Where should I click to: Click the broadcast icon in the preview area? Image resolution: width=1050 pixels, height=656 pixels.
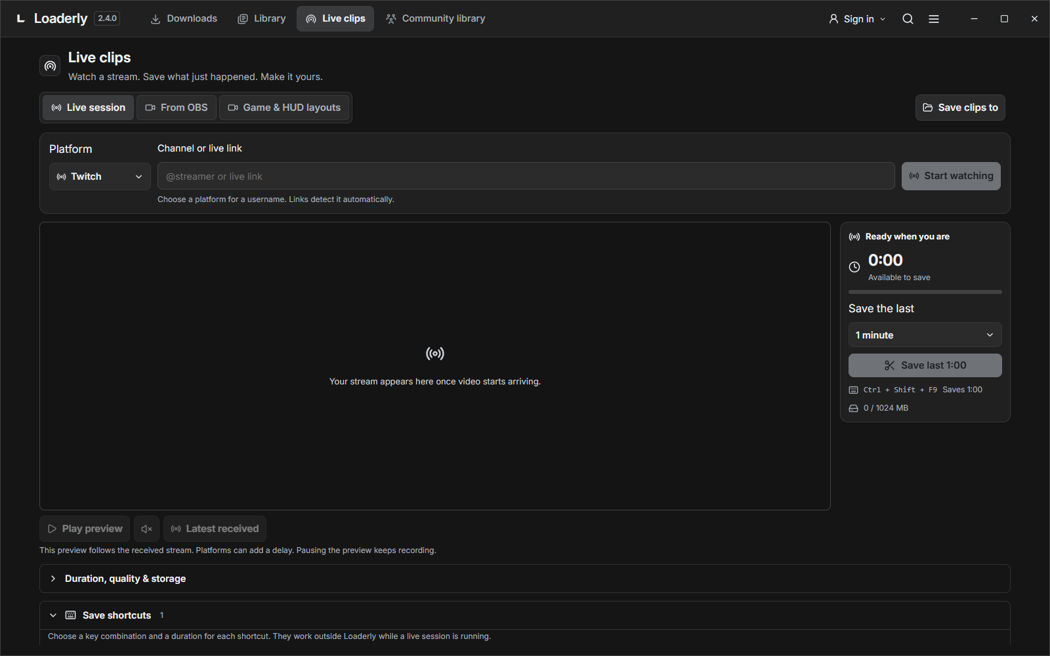point(435,354)
